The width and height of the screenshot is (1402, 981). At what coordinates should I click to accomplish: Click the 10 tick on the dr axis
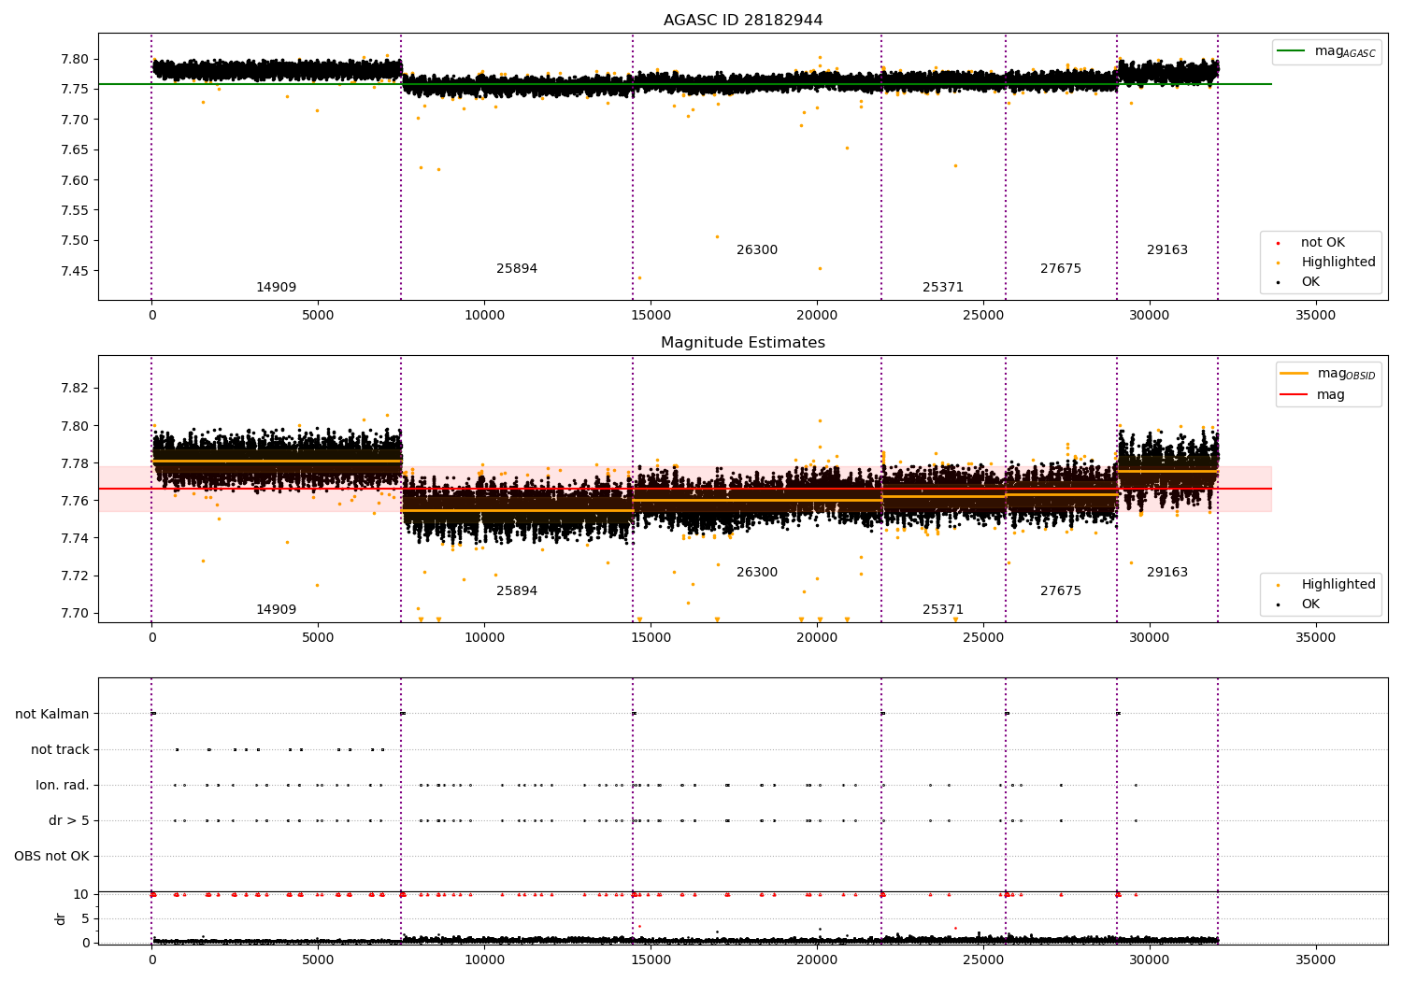tap(80, 894)
